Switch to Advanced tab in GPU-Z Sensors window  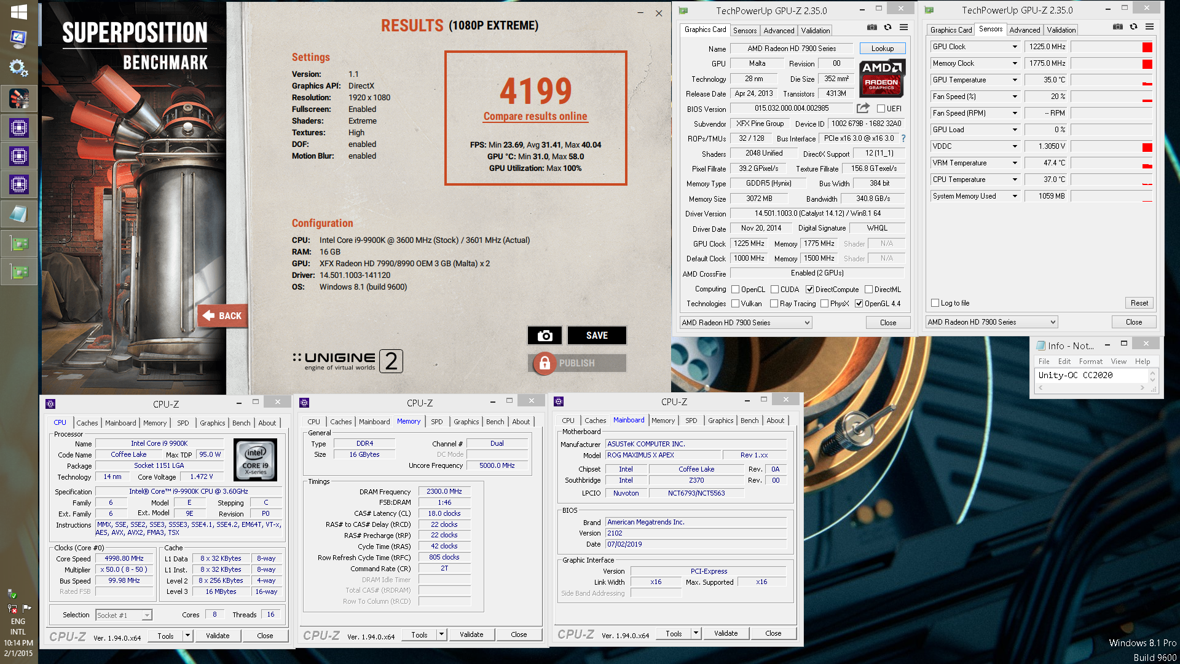tap(1025, 30)
